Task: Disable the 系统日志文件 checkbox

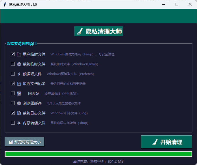Action: 13,113
